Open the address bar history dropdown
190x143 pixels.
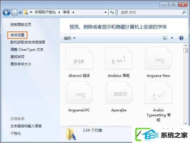click(x=105, y=12)
